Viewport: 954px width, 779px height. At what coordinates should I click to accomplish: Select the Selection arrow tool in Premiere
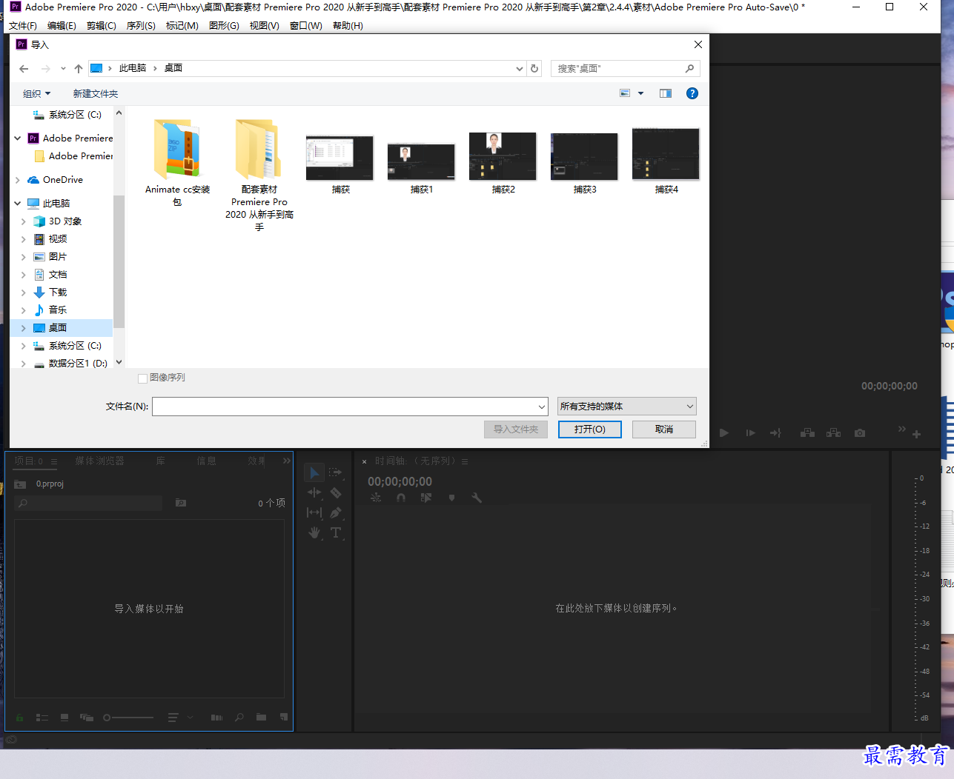[x=314, y=472]
